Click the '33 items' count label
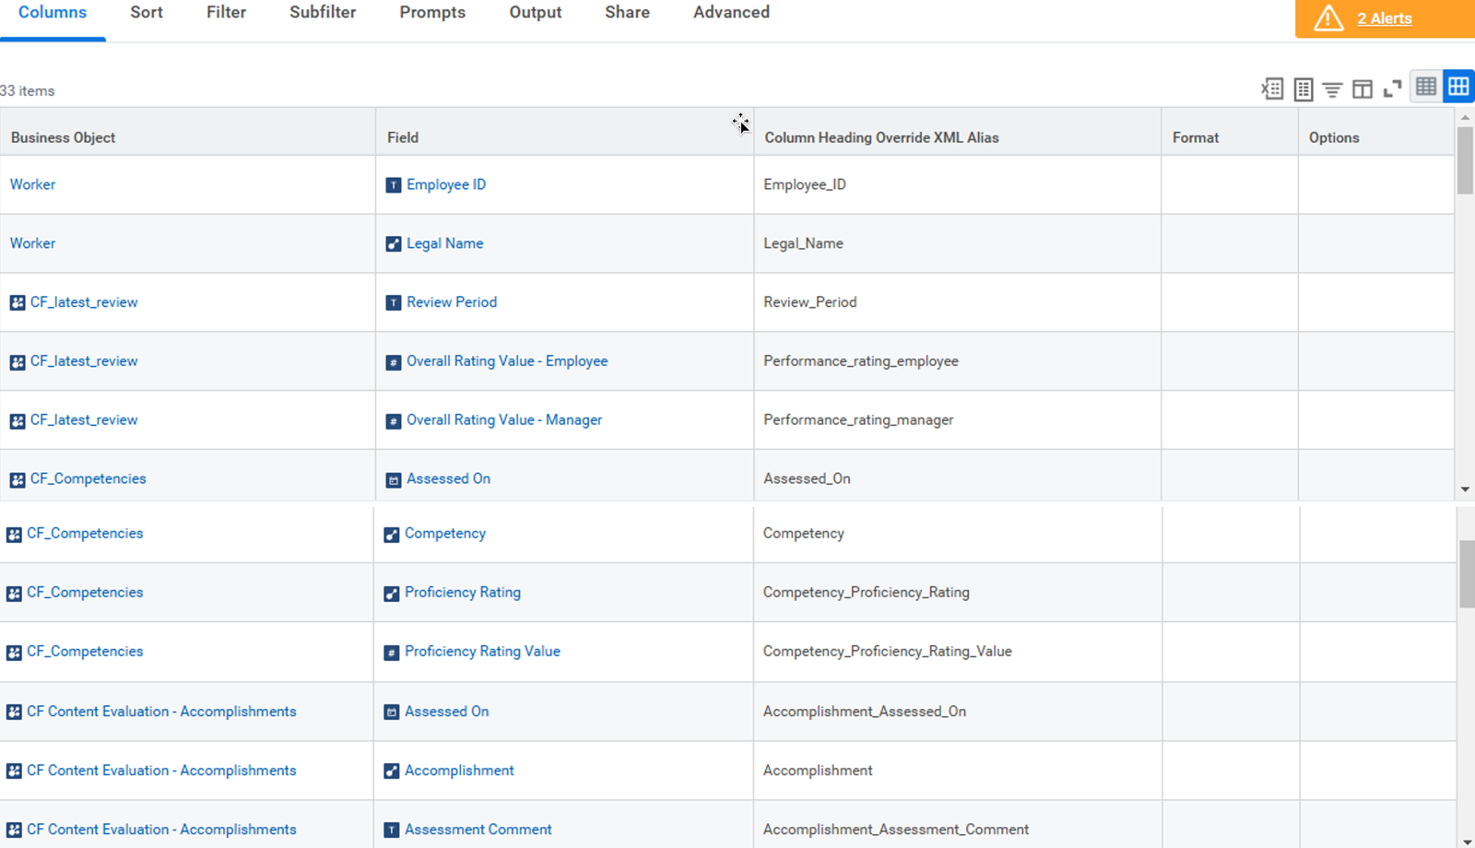1475x848 pixels. (28, 91)
